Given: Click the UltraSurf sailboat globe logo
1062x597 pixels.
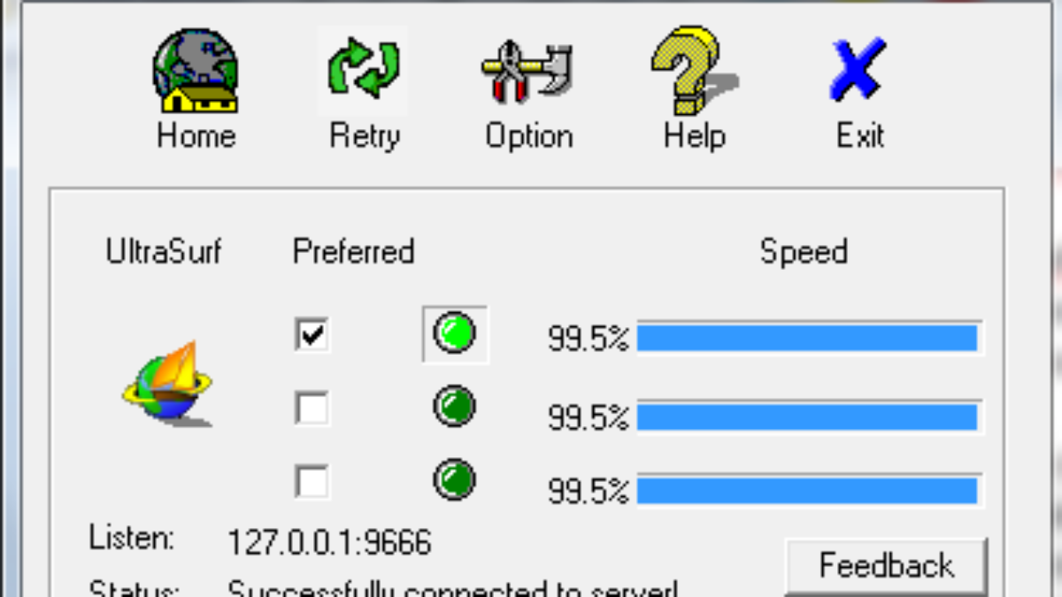Looking at the screenshot, I should coord(167,383).
